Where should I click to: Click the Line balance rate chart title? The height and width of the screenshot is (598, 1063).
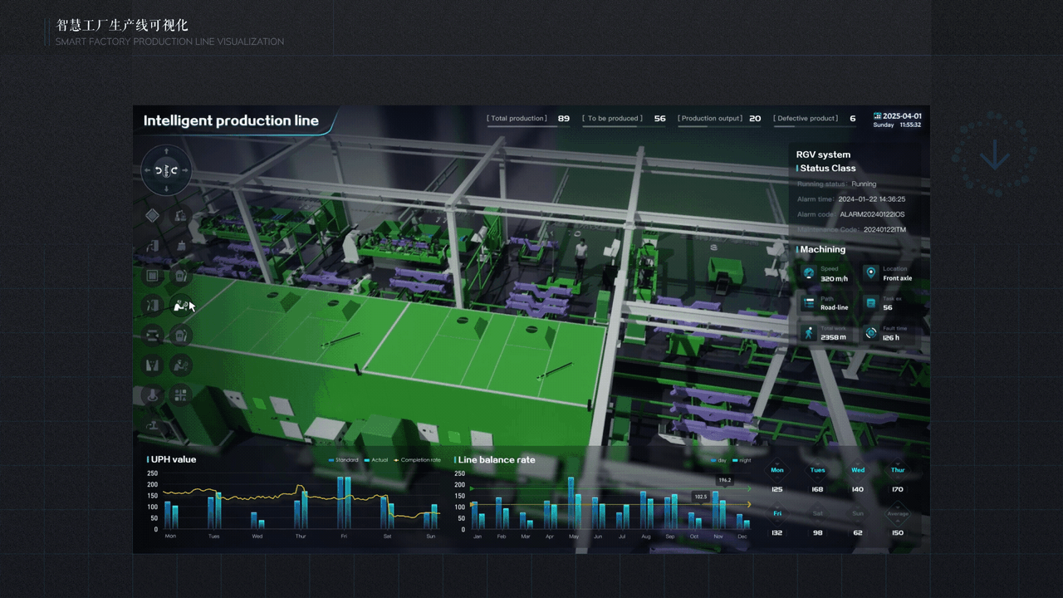497,459
